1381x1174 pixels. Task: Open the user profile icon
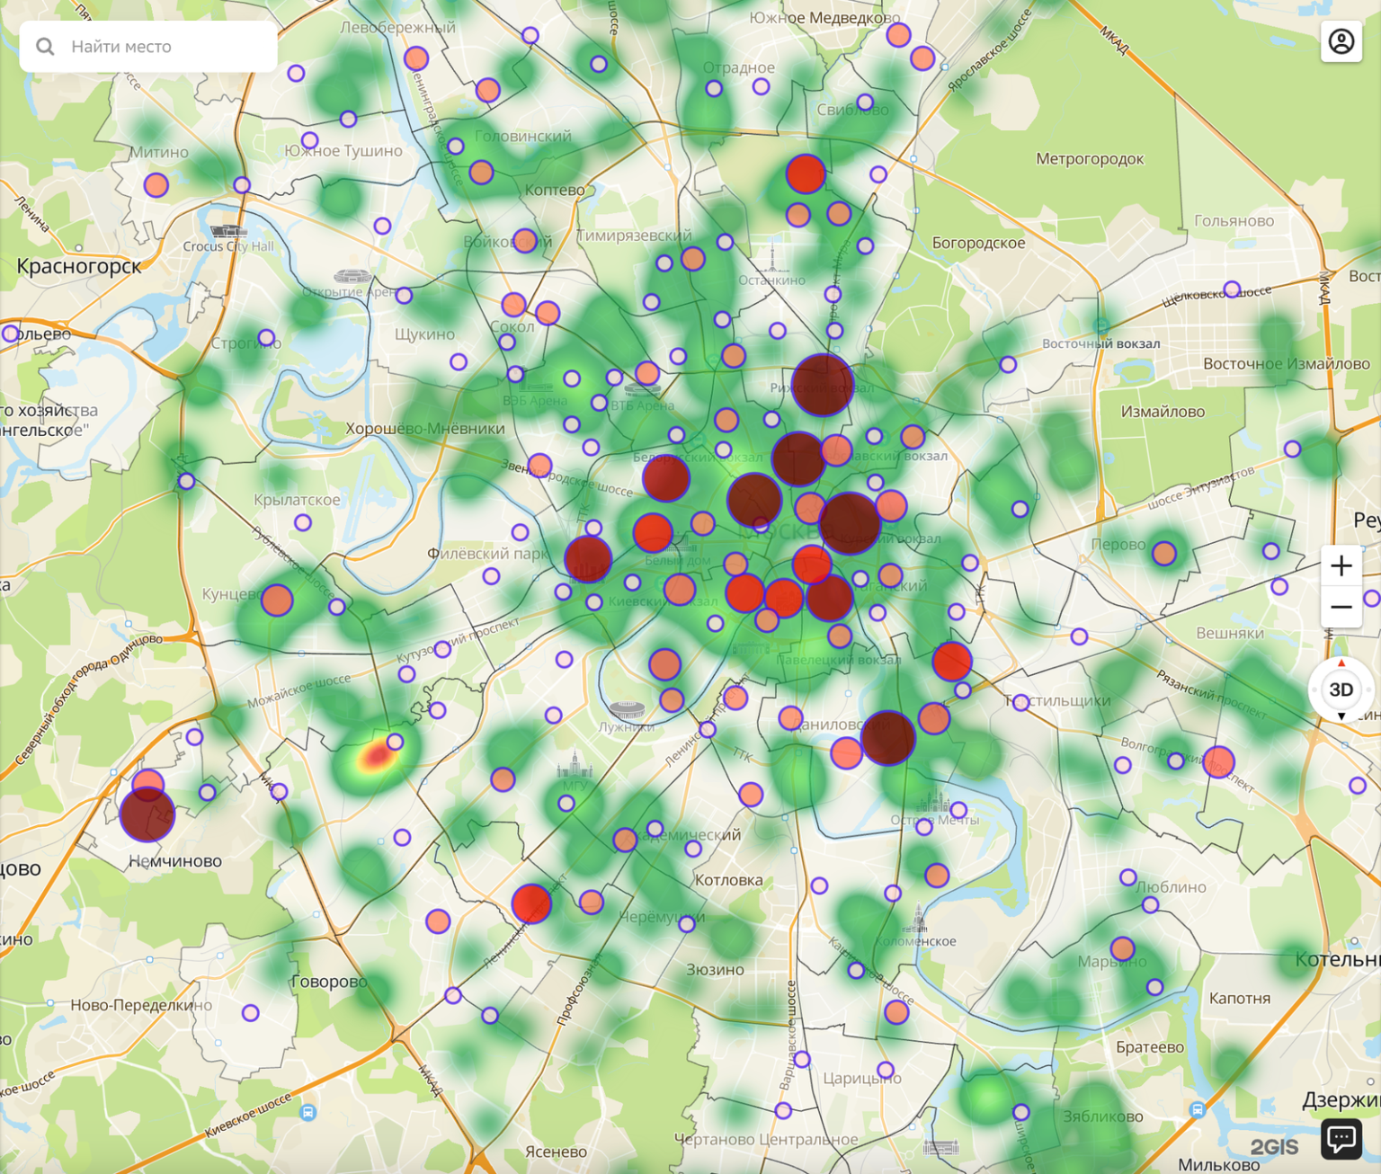click(x=1341, y=41)
